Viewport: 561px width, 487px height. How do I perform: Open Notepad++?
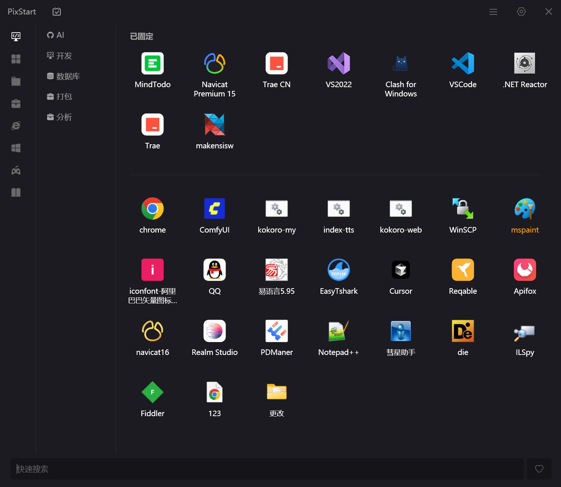338,331
